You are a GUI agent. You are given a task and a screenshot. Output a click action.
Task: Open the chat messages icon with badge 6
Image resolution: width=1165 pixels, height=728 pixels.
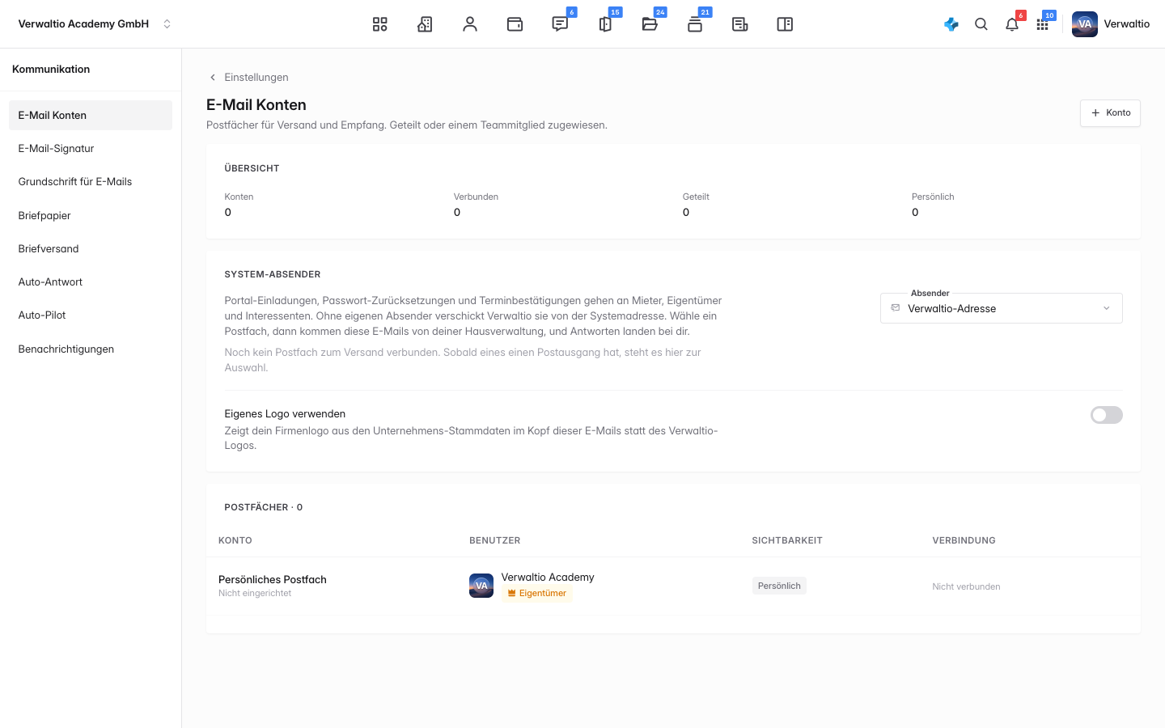point(560,24)
